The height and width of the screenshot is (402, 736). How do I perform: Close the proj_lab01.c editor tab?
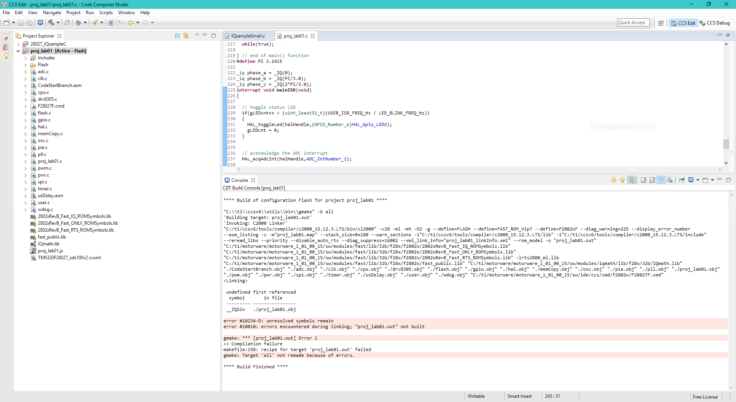313,36
